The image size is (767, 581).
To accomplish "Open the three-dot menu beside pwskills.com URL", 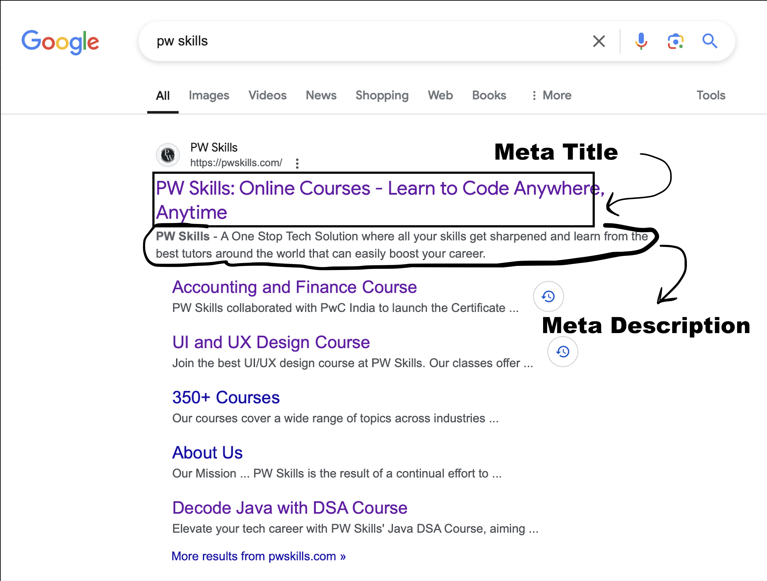I will (x=297, y=163).
